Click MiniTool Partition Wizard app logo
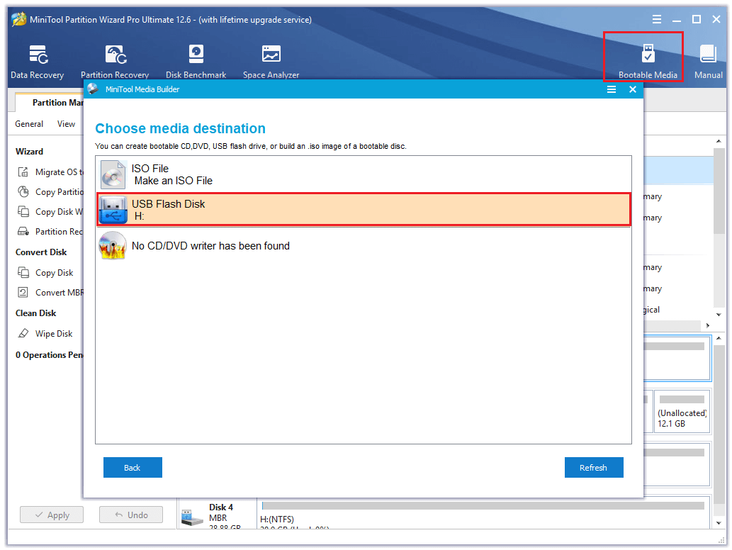 pos(18,19)
